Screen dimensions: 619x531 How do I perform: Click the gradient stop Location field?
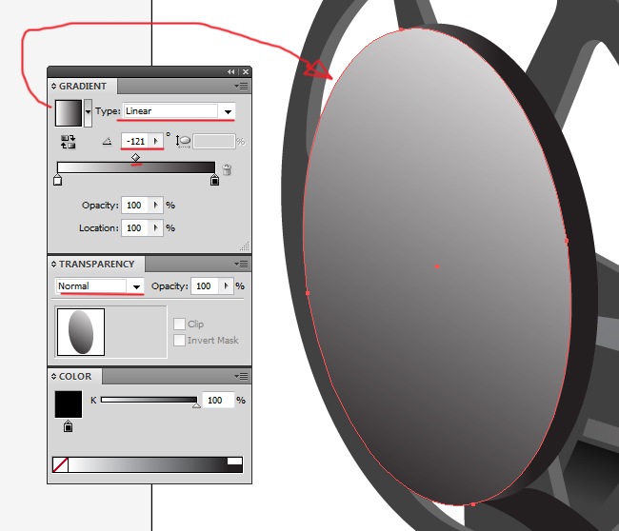click(x=134, y=228)
